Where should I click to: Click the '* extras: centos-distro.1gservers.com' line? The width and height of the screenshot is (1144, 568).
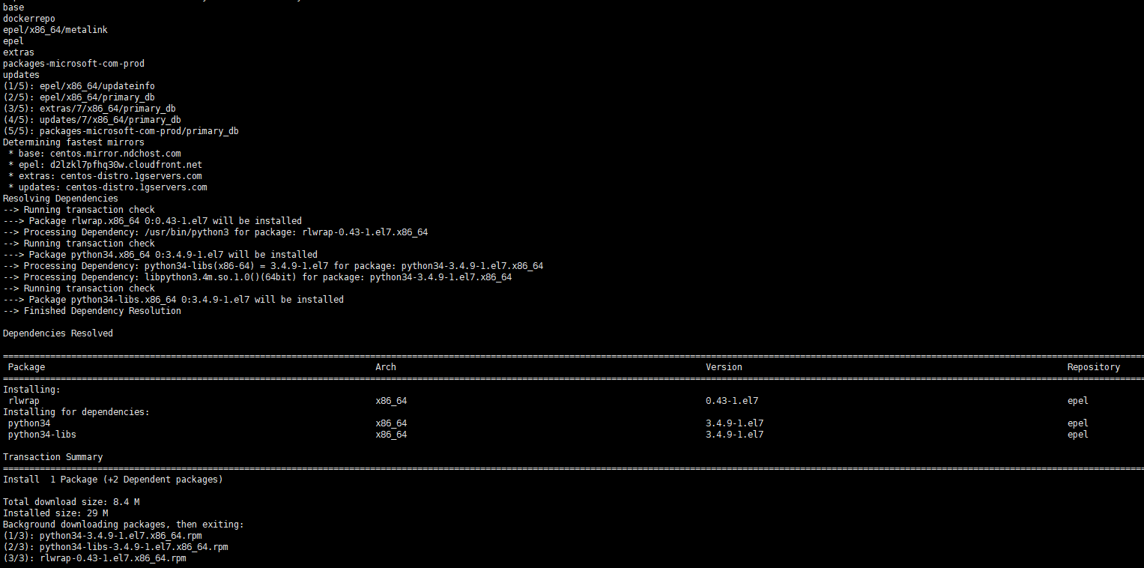click(x=105, y=176)
